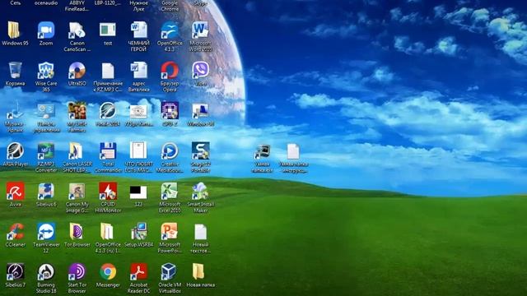Select the Tor Browser folder icon
The height and width of the screenshot is (296, 527).
[x=77, y=232]
